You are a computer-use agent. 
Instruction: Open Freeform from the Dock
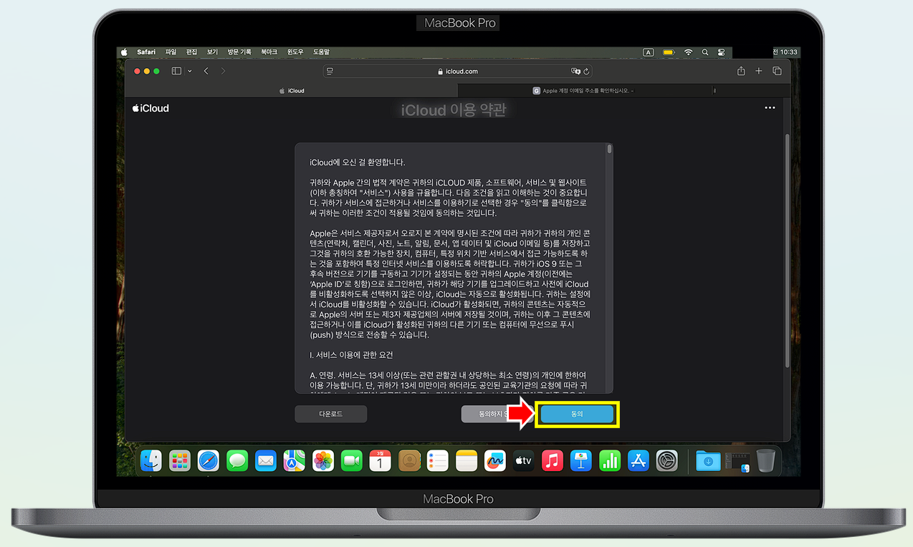pyautogui.click(x=495, y=460)
